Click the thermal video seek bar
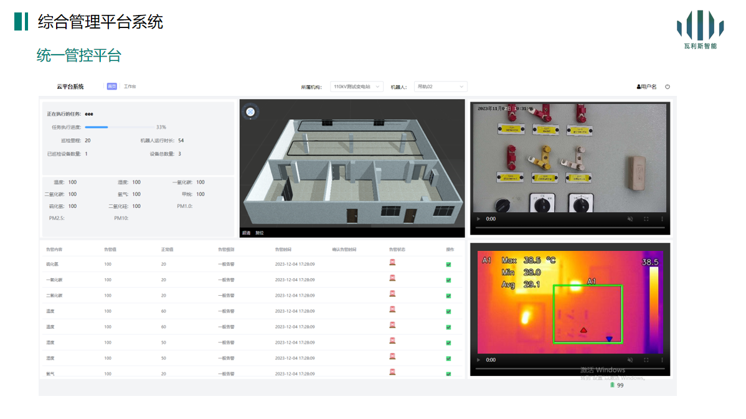 click(570, 369)
